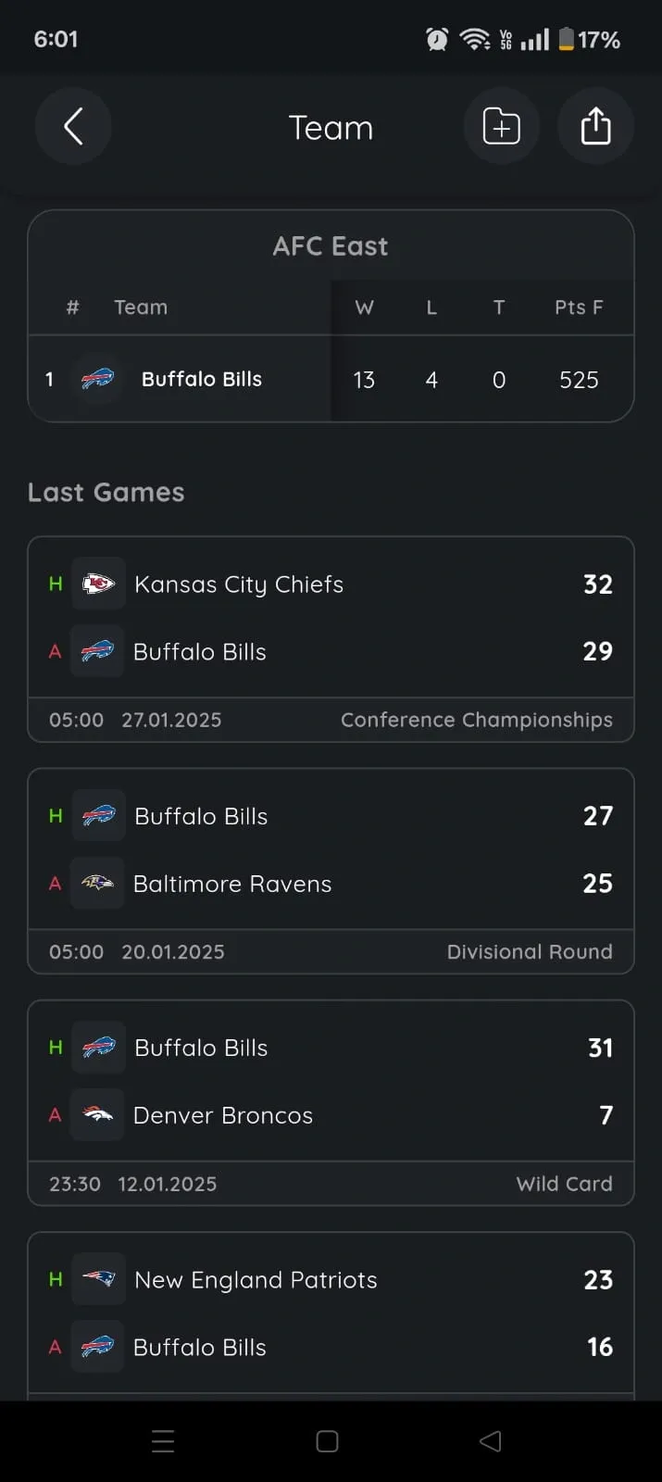The height and width of the screenshot is (1482, 662).
Task: Tap the Kansas City Chiefs team name
Action: [239, 584]
